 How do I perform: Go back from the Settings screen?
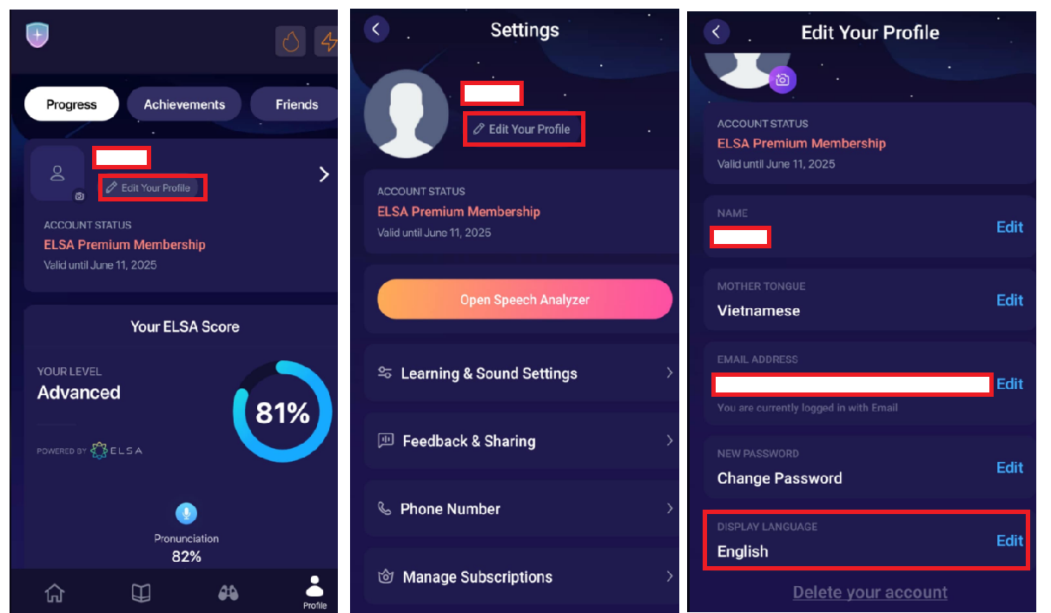pos(376,29)
